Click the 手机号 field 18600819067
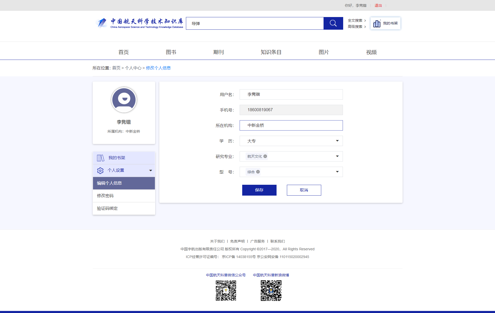Viewport: 495px width, 313px height. [x=291, y=110]
